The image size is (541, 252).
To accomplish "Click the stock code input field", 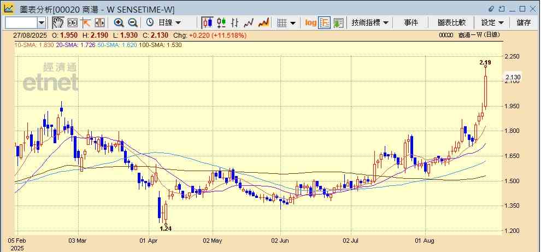I will coord(21,23).
